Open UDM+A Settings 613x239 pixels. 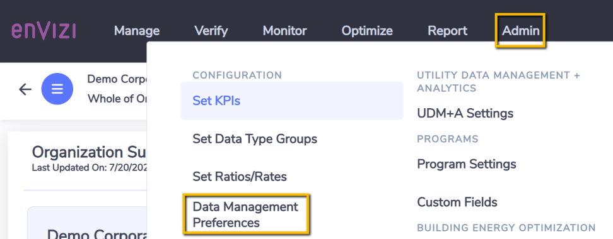pos(465,113)
